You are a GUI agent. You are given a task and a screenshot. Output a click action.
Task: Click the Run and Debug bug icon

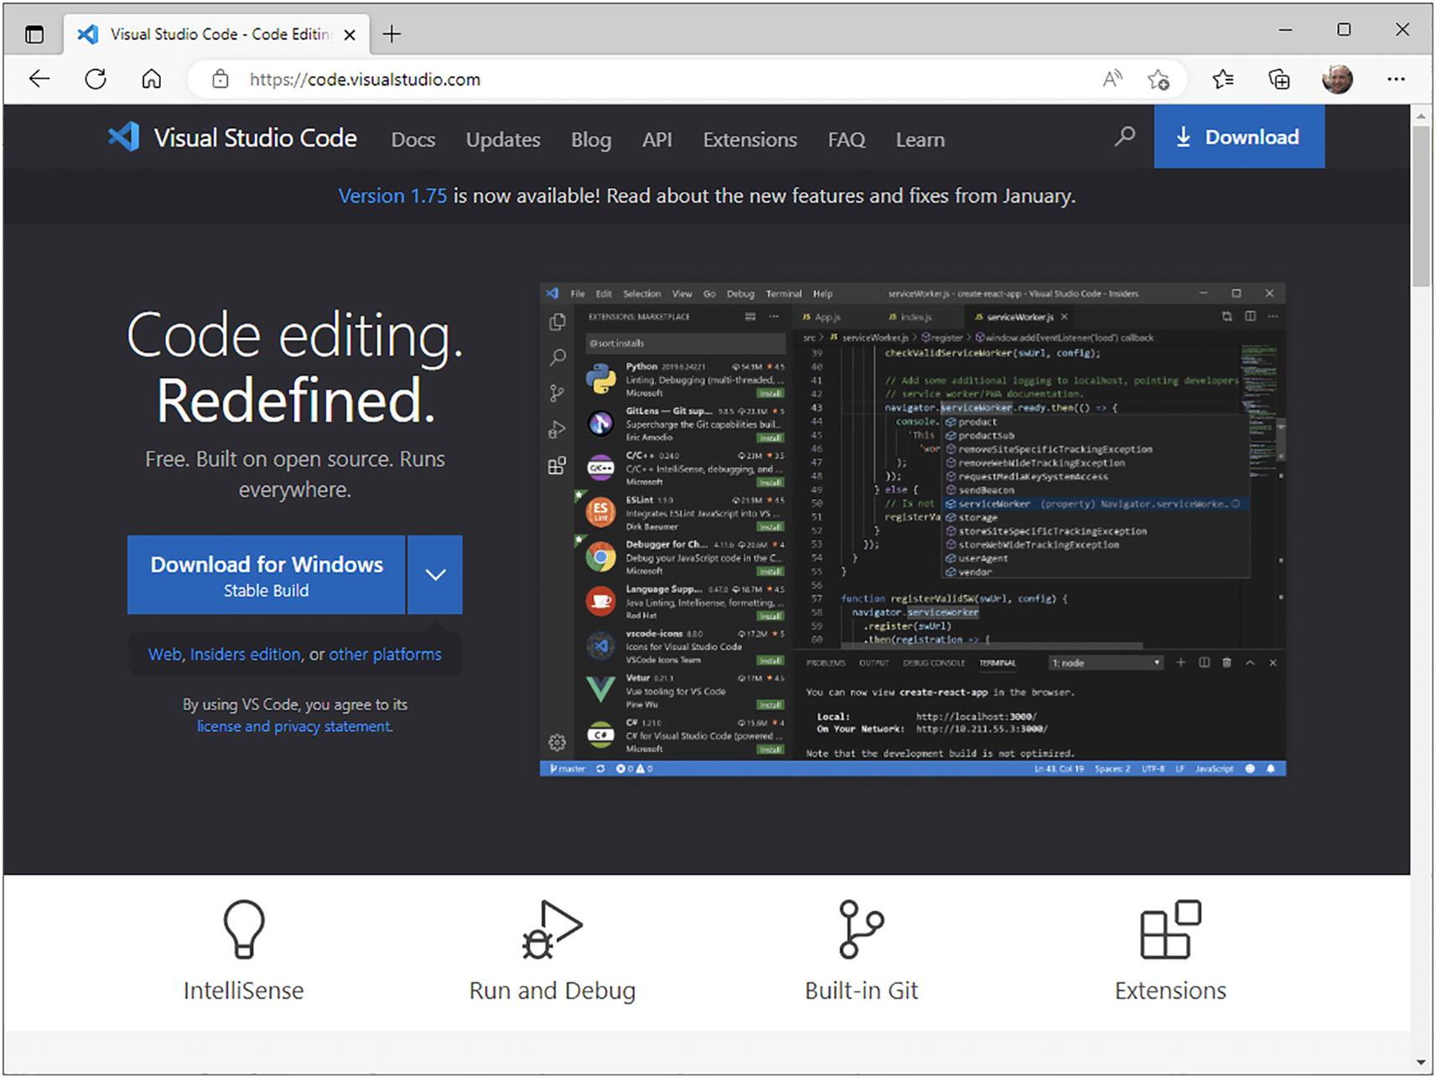(x=552, y=929)
